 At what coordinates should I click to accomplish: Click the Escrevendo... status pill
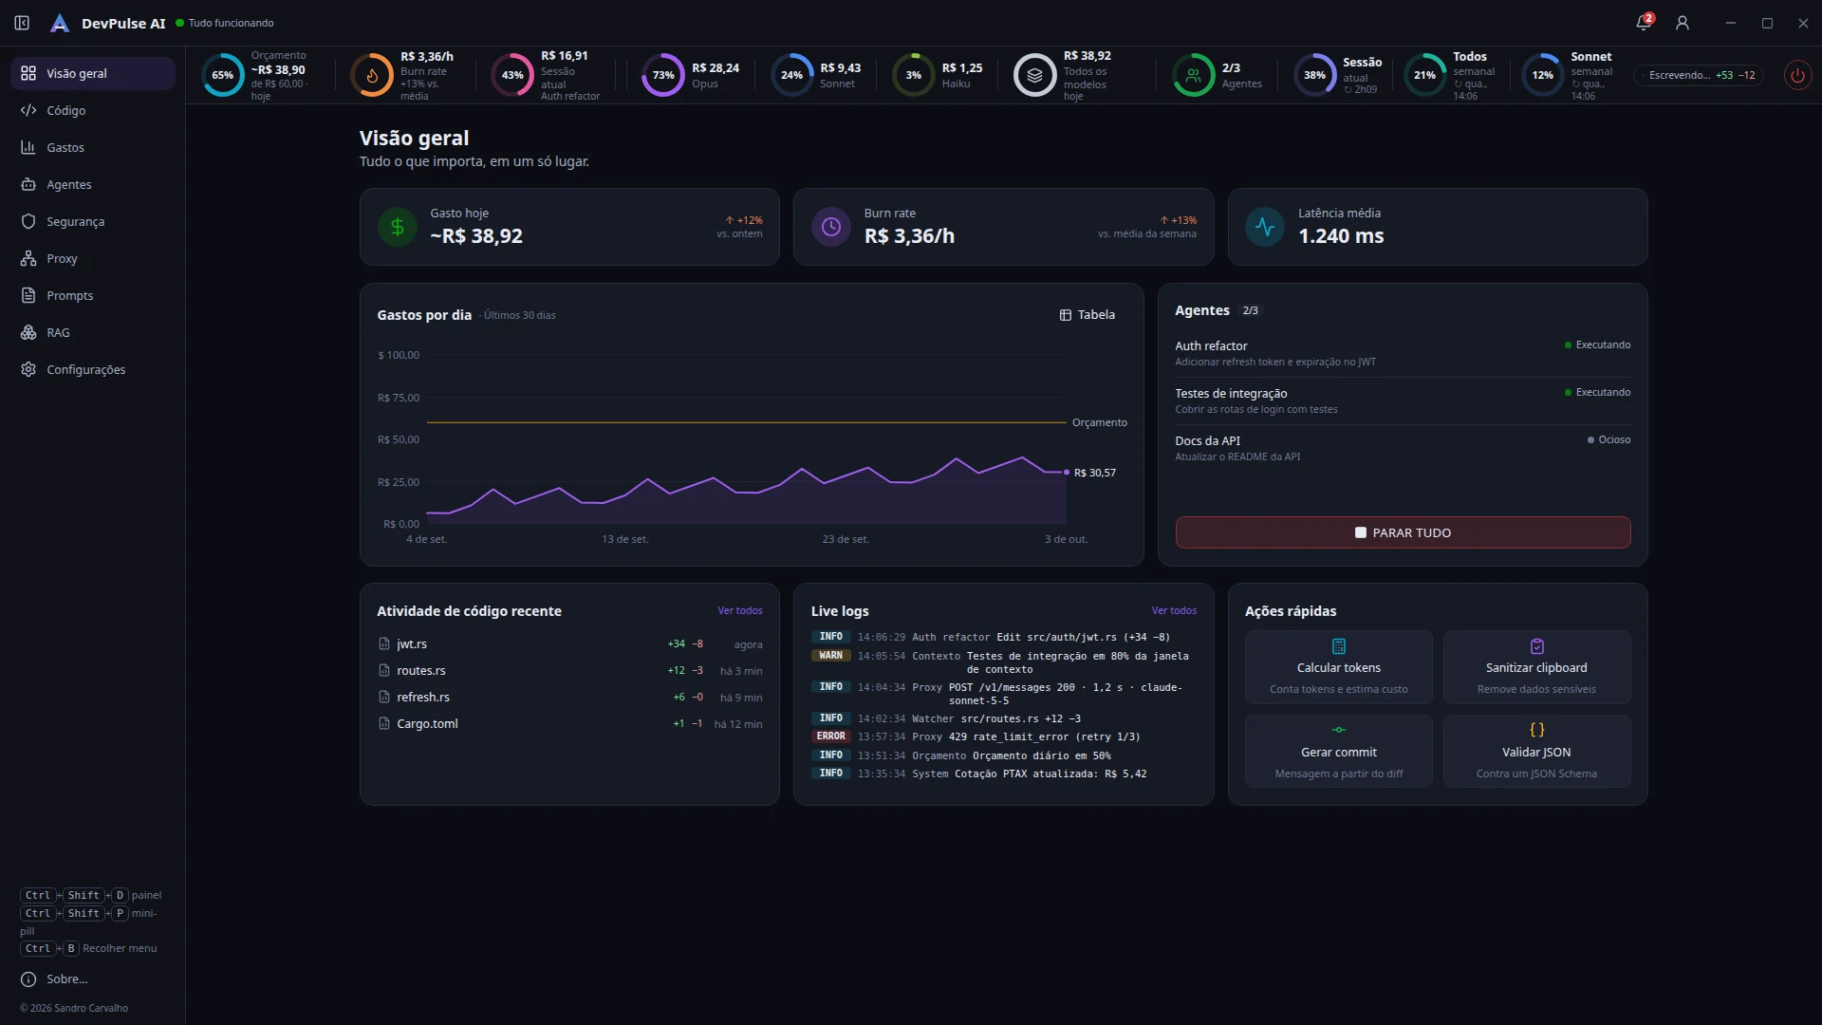pos(1699,75)
